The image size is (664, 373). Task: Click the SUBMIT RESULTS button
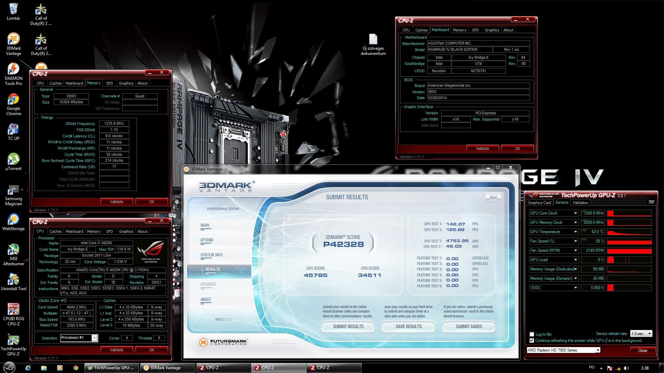348,326
